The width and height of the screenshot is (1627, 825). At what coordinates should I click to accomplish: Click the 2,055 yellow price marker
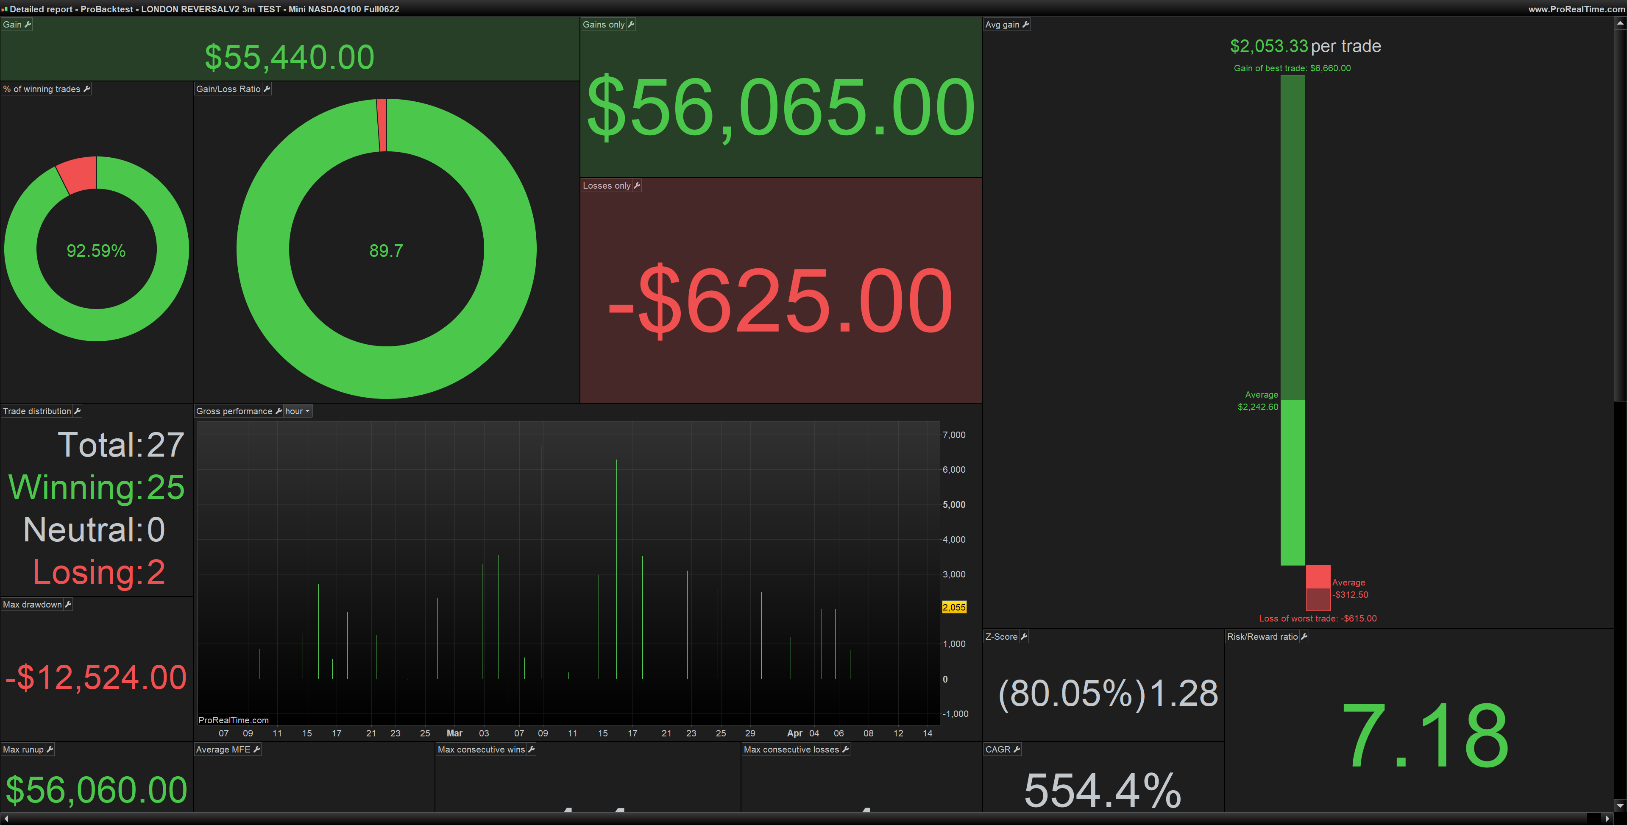[954, 607]
